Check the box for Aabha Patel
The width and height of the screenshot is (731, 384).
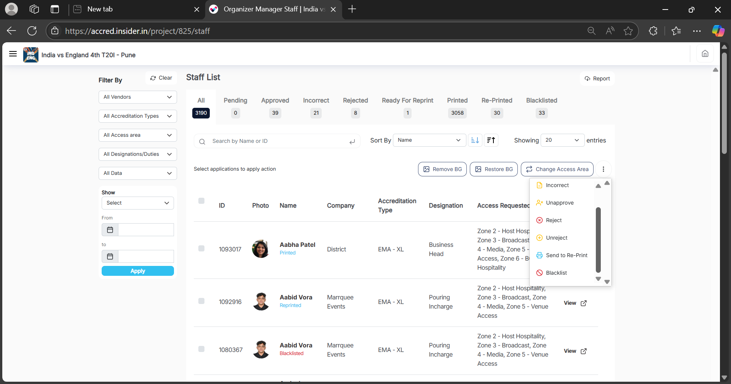(x=201, y=248)
